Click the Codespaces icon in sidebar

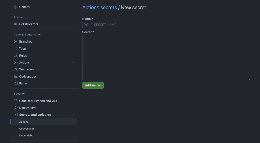coord(16,77)
